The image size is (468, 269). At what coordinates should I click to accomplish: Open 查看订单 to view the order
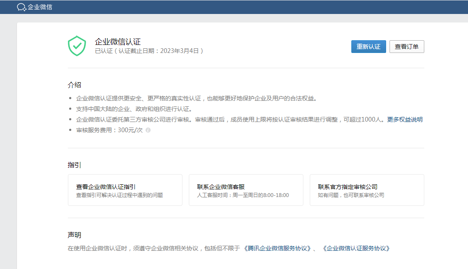(x=406, y=47)
